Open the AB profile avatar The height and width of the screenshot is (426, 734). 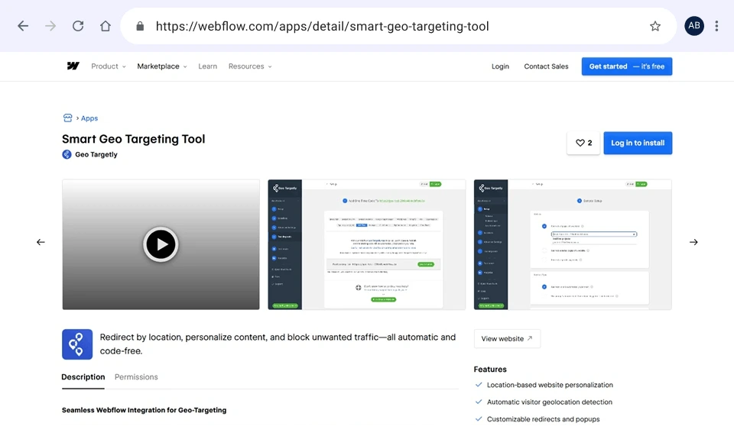pos(694,26)
